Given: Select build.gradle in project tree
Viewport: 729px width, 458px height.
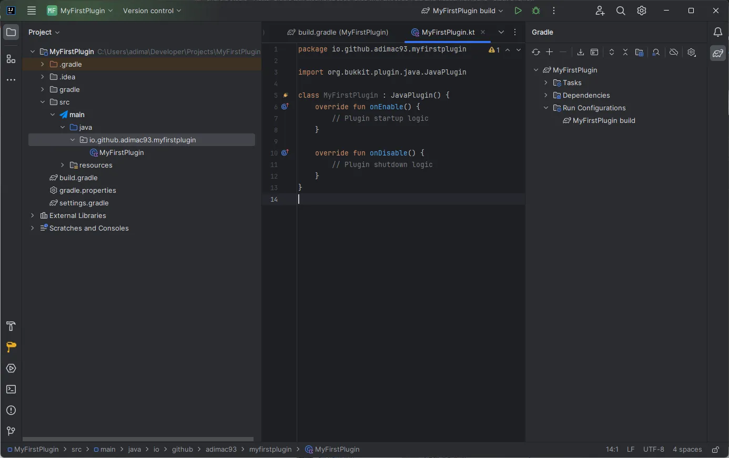Looking at the screenshot, I should 73,178.
